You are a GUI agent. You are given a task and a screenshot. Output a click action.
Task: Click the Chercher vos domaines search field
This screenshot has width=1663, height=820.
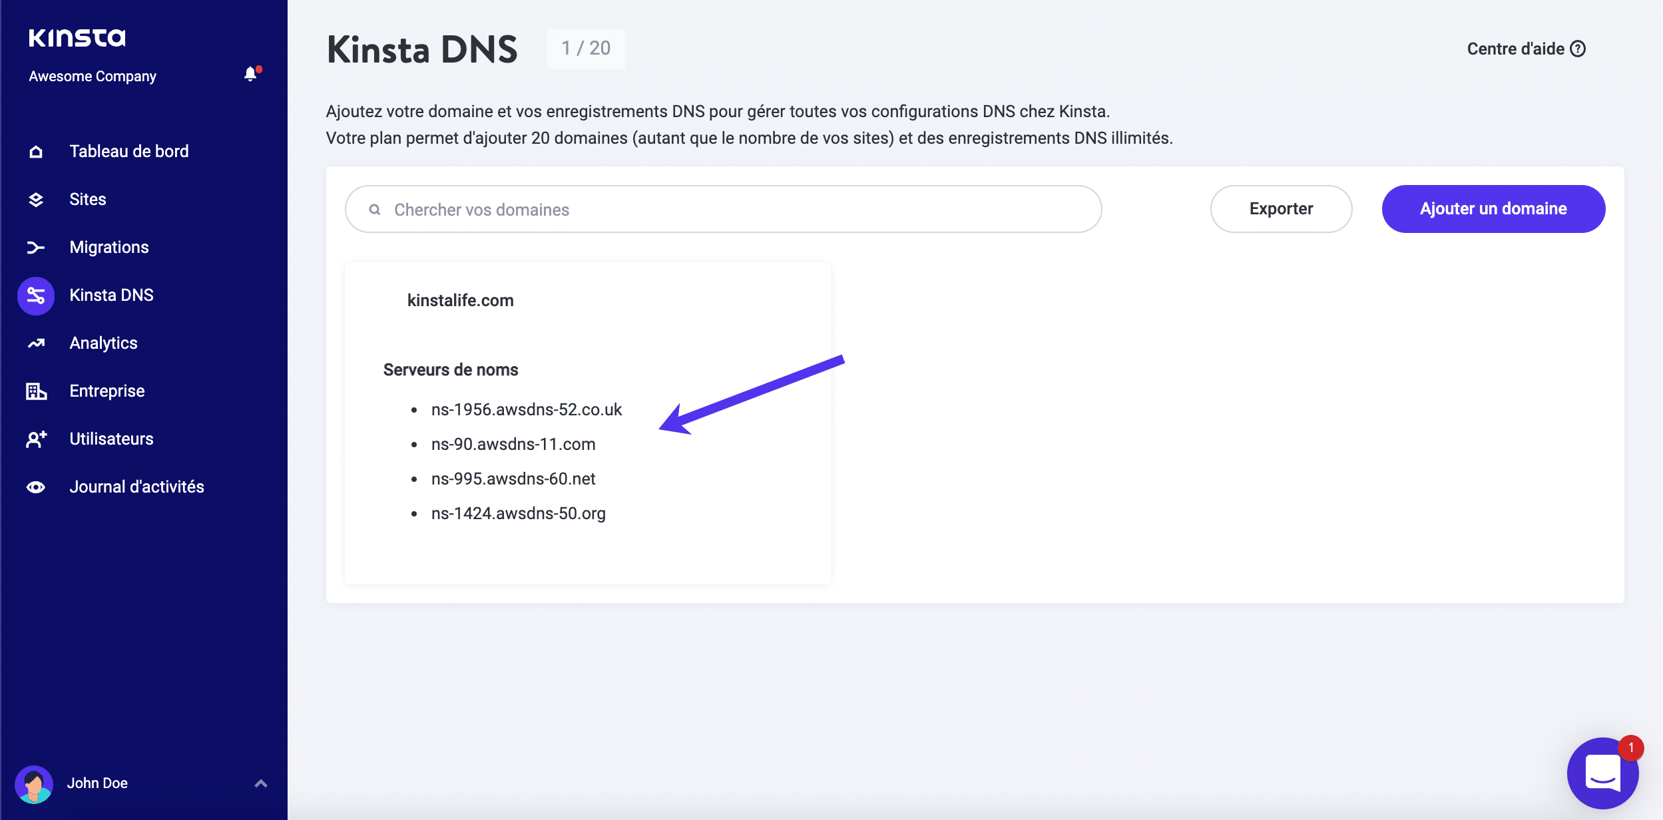[x=666, y=208]
